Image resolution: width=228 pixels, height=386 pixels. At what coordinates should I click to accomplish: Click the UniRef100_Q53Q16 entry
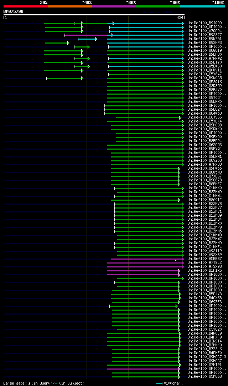coord(204,82)
